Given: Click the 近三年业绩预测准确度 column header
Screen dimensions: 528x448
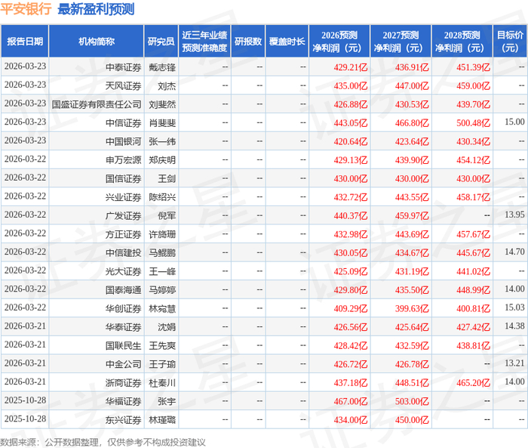Looking at the screenshot, I should point(204,41).
